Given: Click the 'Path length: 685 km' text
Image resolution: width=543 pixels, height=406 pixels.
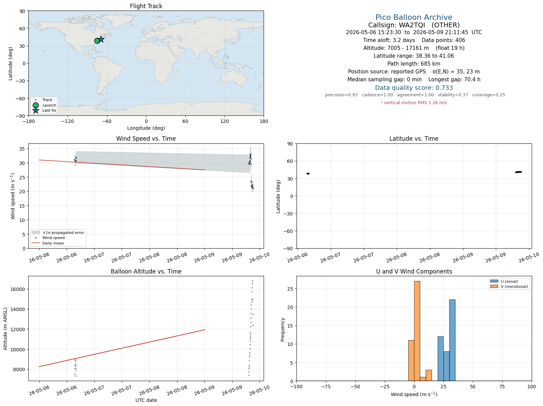Looking at the screenshot, I should (x=414, y=64).
